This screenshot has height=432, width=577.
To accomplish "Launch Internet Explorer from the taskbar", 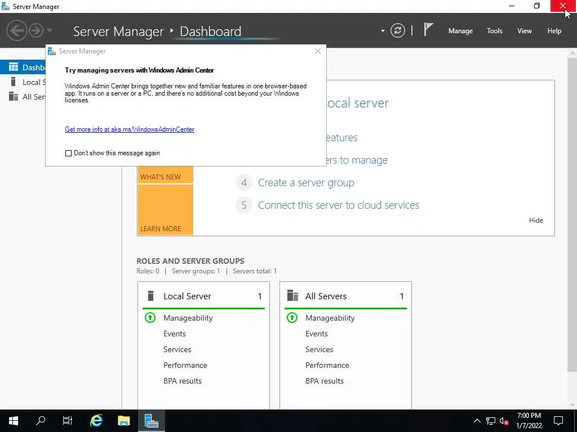I will (96, 421).
